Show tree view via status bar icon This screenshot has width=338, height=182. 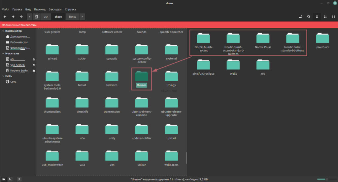tap(11, 179)
